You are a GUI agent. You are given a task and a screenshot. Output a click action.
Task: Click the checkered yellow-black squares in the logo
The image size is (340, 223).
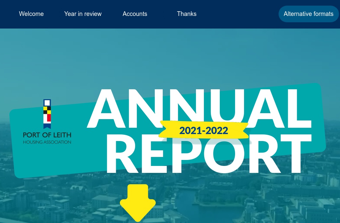[47, 110]
